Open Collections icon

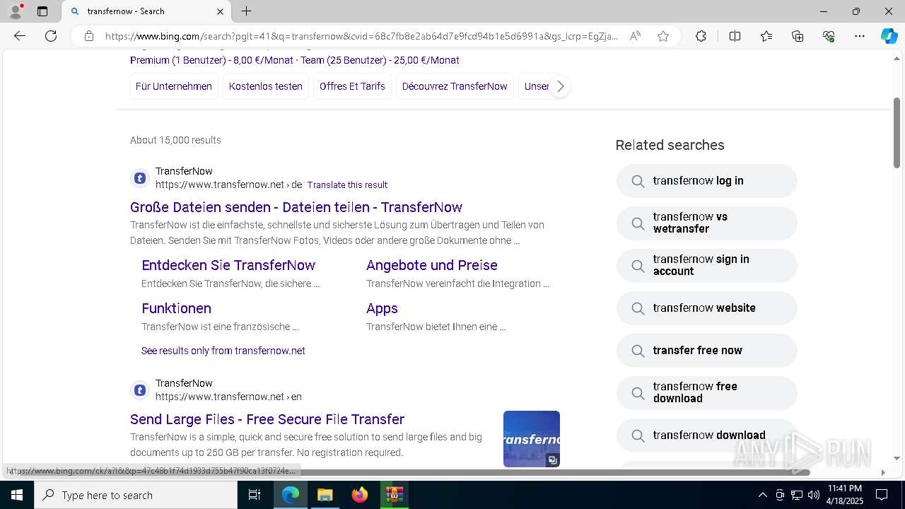pos(798,36)
